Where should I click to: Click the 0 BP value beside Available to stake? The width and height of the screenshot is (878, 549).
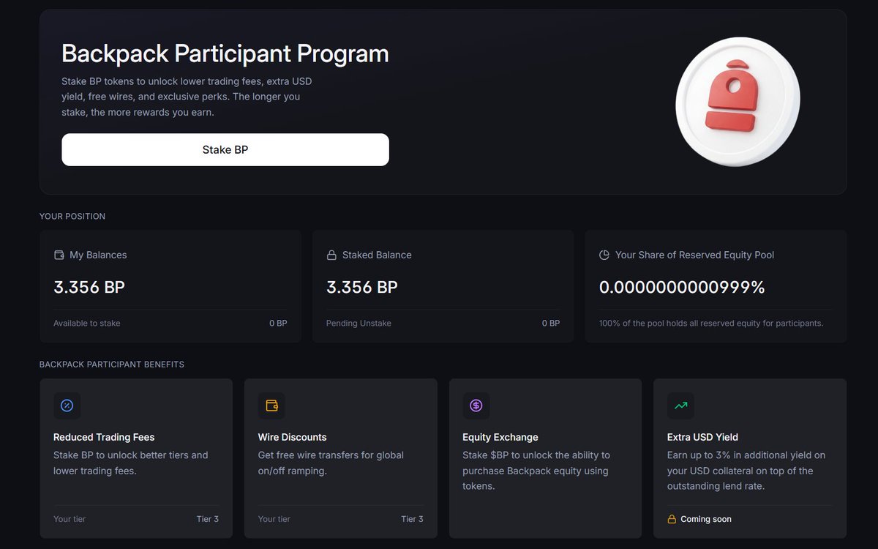coord(278,323)
